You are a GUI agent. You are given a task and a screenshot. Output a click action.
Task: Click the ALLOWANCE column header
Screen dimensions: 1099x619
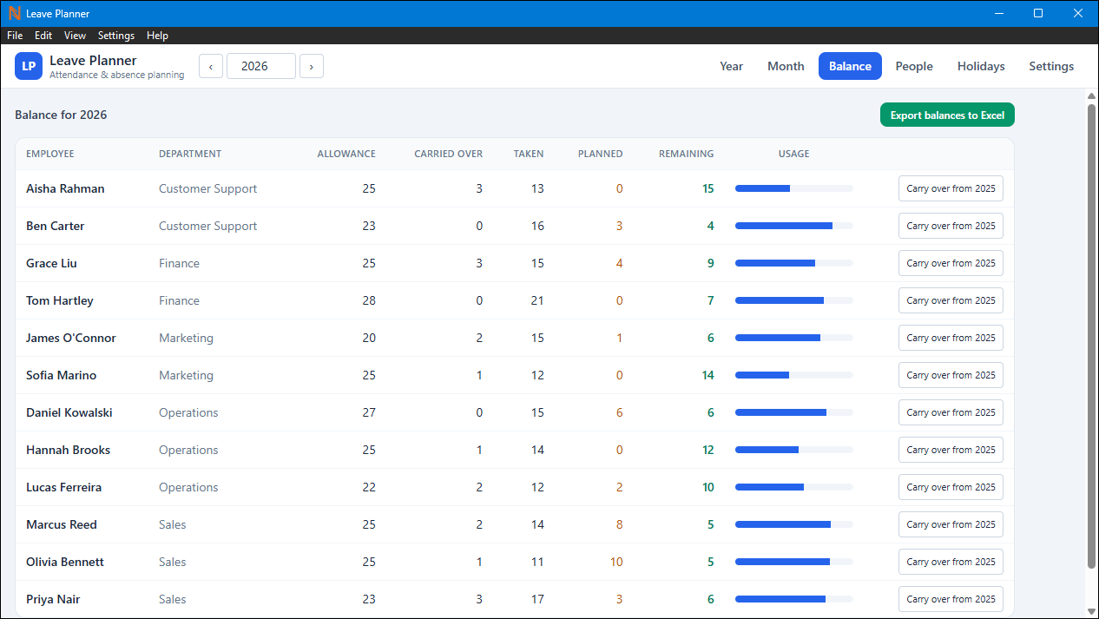click(346, 154)
